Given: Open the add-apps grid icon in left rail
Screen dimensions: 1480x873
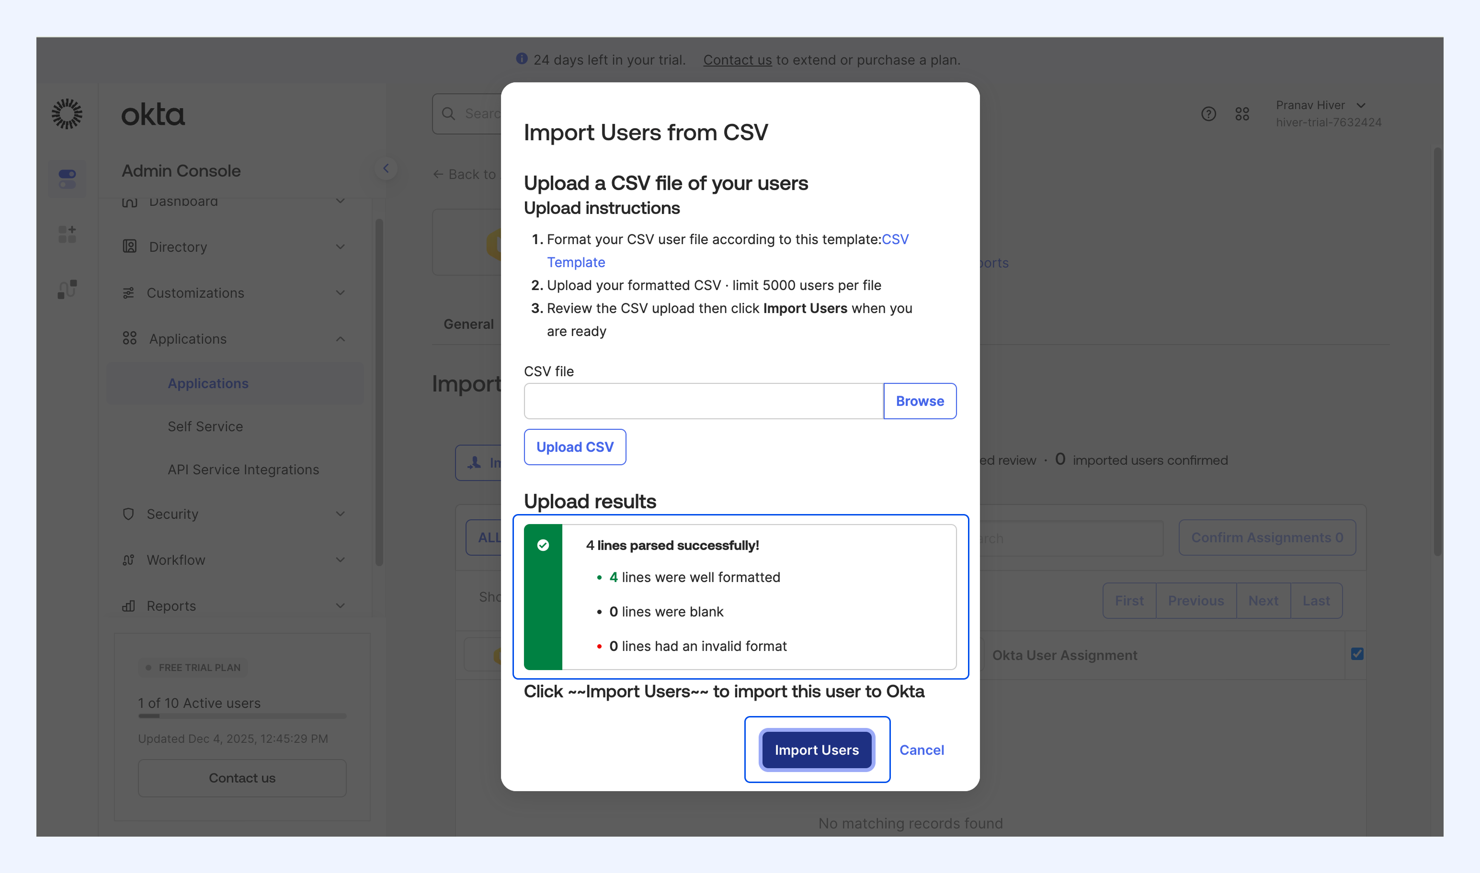Looking at the screenshot, I should 67,234.
